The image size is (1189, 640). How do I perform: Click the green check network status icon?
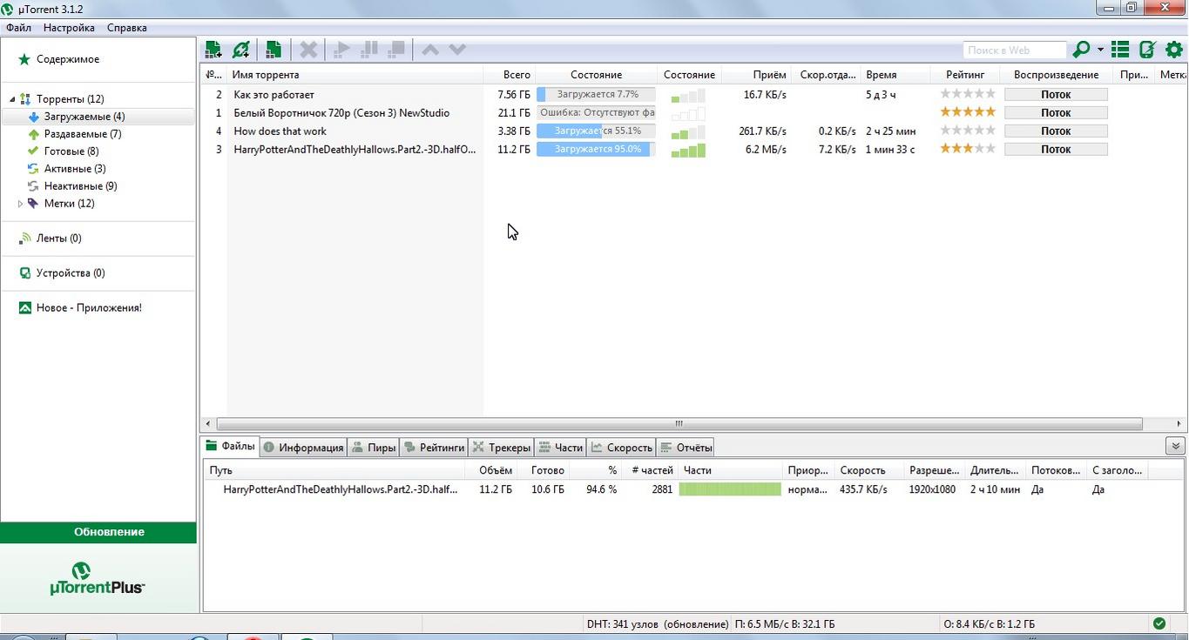pyautogui.click(x=1159, y=623)
